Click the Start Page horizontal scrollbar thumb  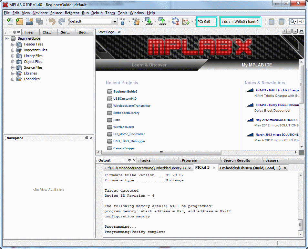161,152
